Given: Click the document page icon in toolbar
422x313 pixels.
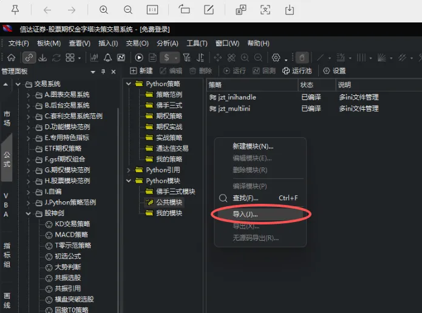Looking at the screenshot, I should [x=152, y=58].
